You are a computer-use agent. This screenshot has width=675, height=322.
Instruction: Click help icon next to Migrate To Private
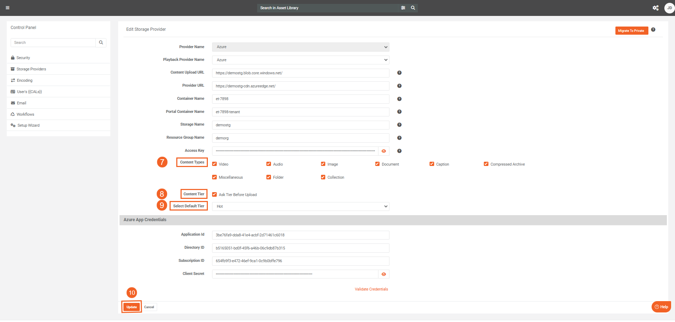pos(653,30)
